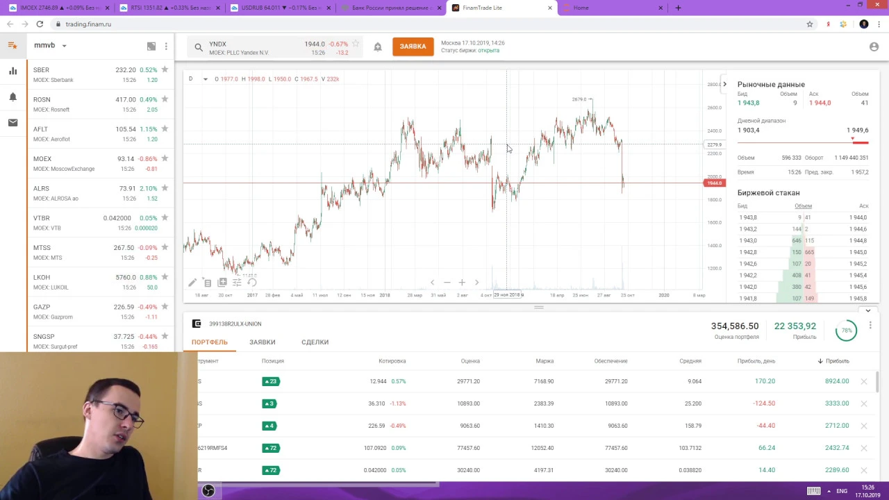The image size is (889, 500).
Task: Switch to СДЕЛКИ tab
Action: pyautogui.click(x=315, y=342)
